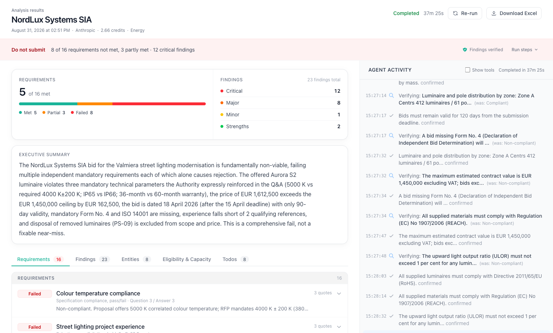Click the checkmark icon at 15:28:32 ULOR
Viewport: 553px width, 333px height.
(391, 316)
